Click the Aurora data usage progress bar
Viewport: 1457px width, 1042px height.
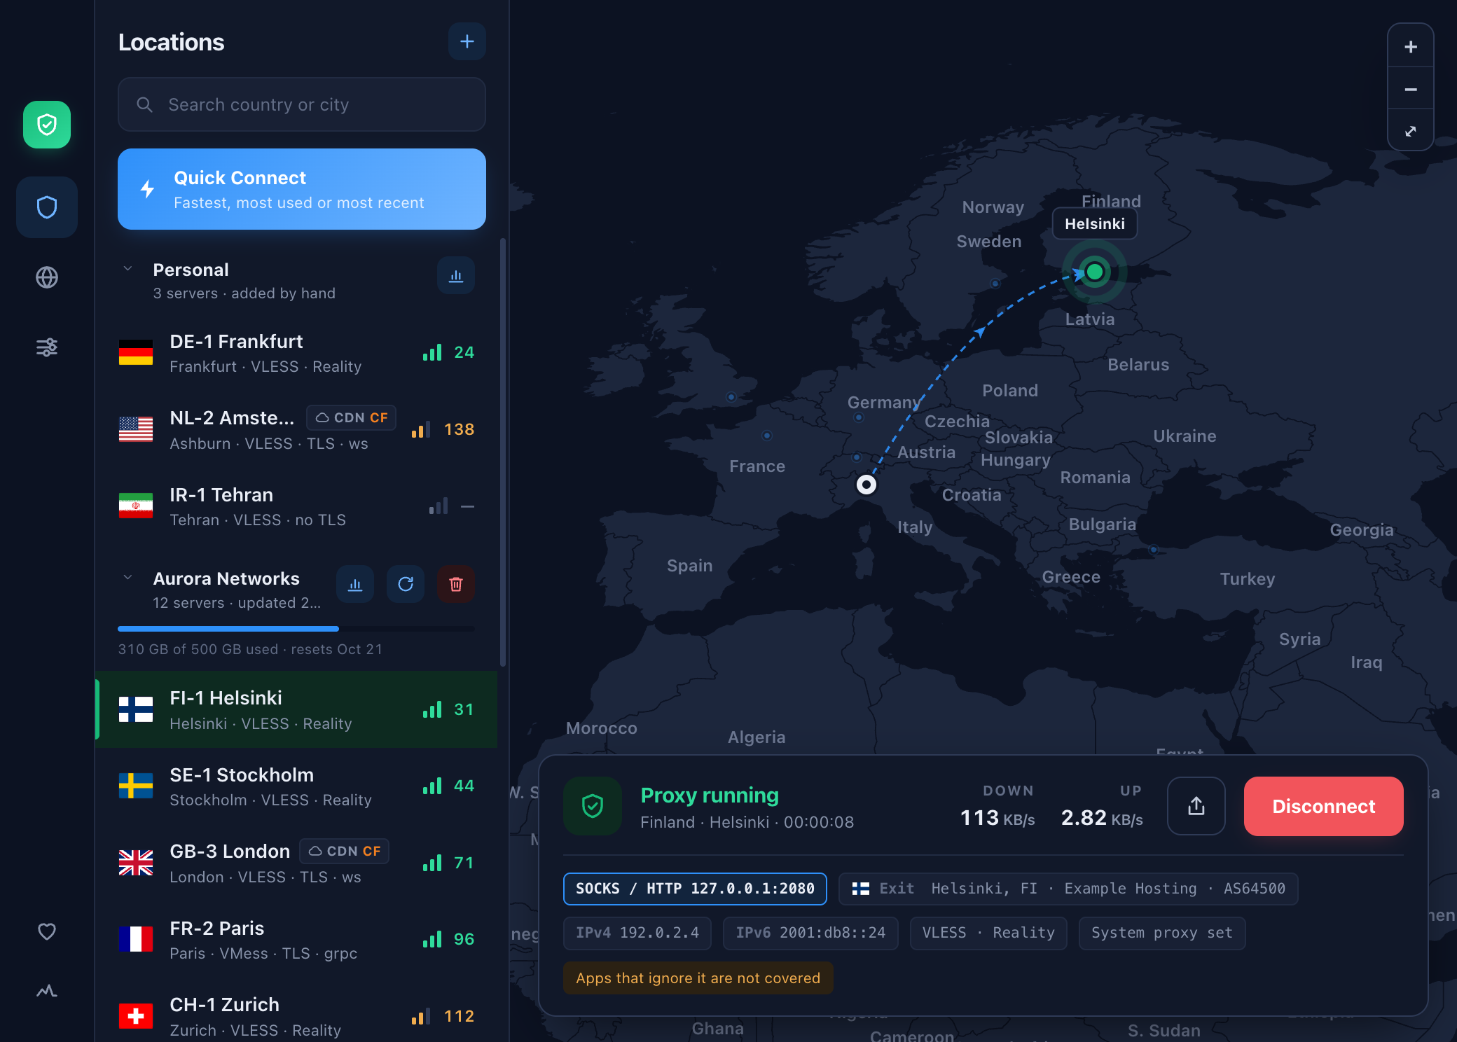pos(296,629)
